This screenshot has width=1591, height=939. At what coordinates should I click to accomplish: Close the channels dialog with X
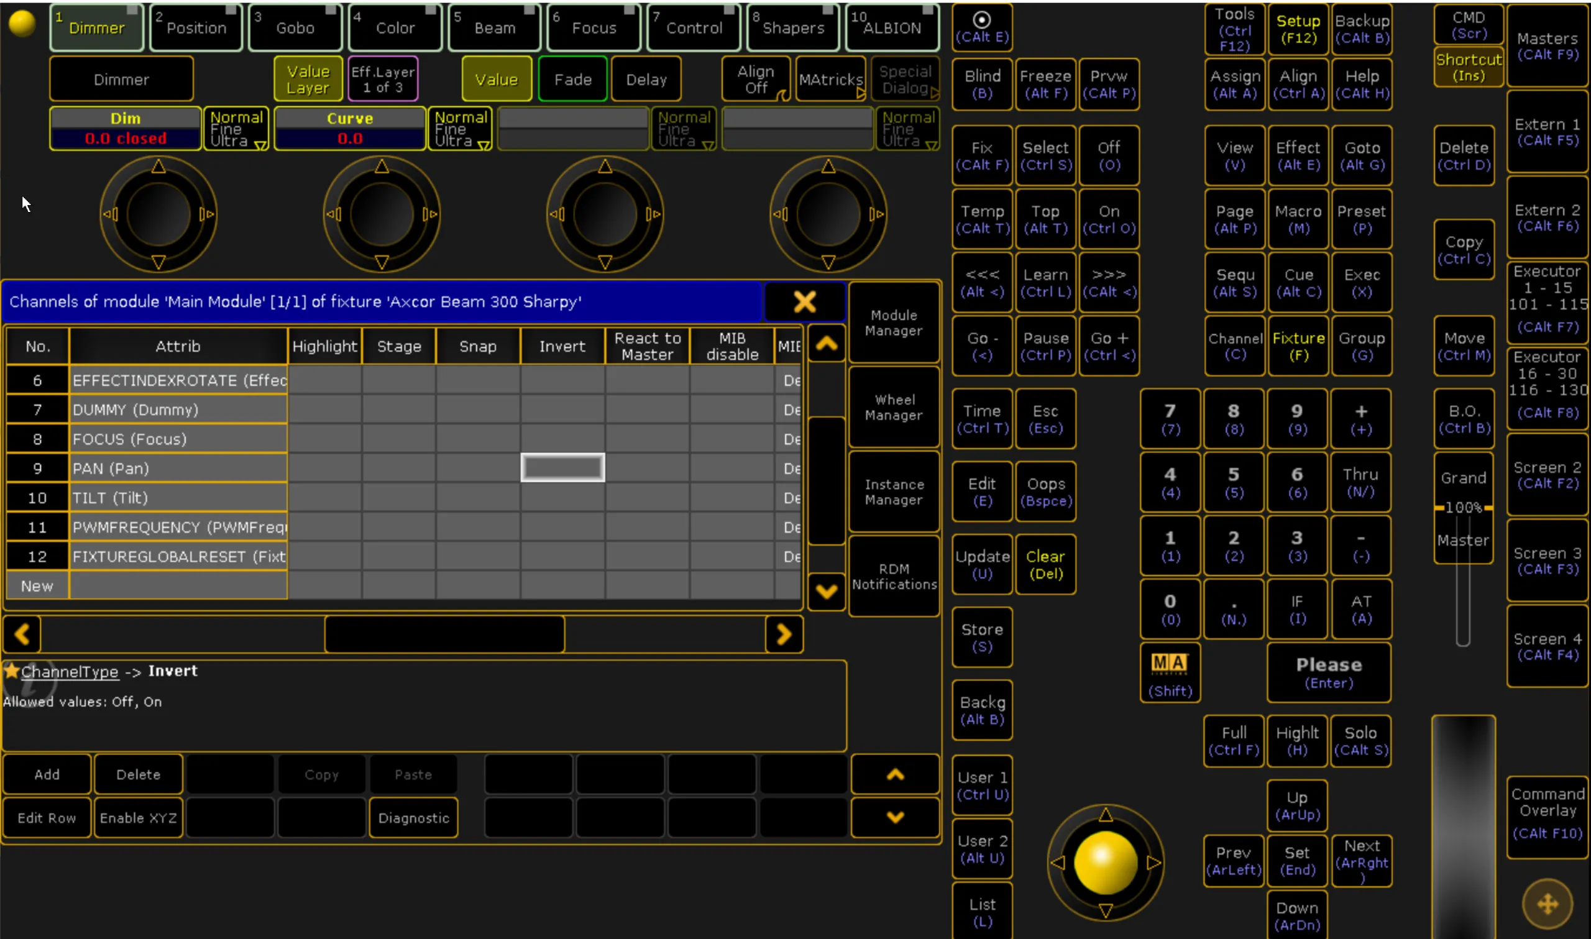(805, 302)
